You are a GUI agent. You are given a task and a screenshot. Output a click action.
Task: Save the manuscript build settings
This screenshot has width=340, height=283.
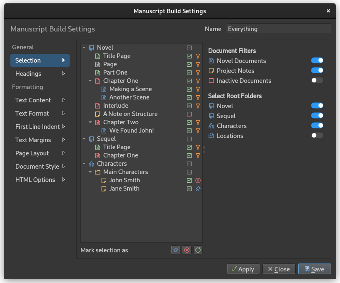coord(314,269)
